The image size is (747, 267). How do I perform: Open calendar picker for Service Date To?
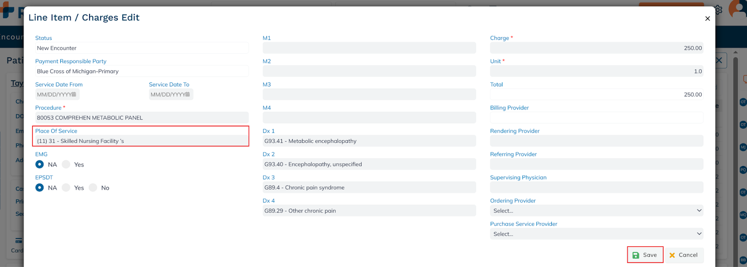[188, 95]
